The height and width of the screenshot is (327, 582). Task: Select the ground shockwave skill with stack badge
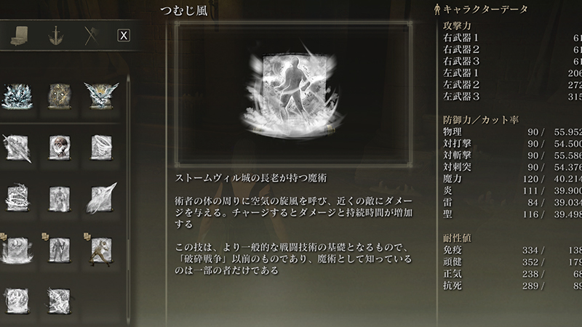tap(16, 249)
